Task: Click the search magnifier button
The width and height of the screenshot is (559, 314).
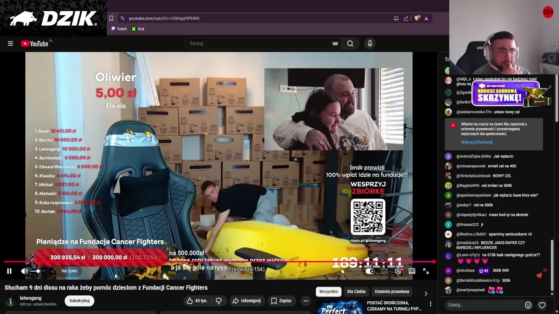Action: [350, 44]
